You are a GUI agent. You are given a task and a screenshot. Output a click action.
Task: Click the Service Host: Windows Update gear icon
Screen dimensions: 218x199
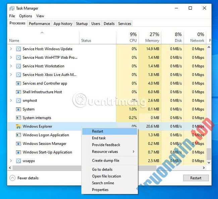(x=18, y=49)
